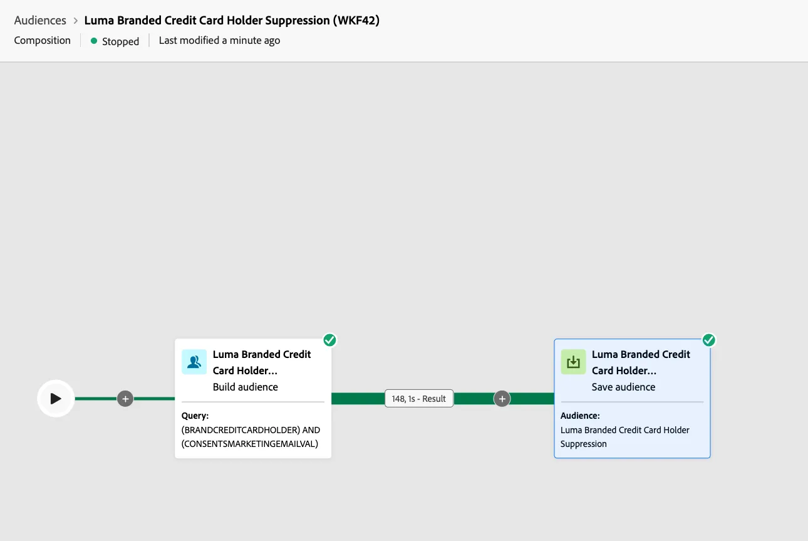Select Build audience activity title
808x541 pixels.
(262, 362)
